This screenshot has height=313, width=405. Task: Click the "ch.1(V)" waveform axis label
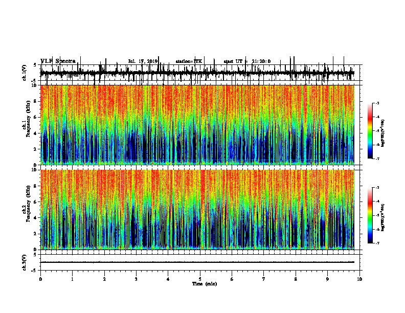(24, 73)
